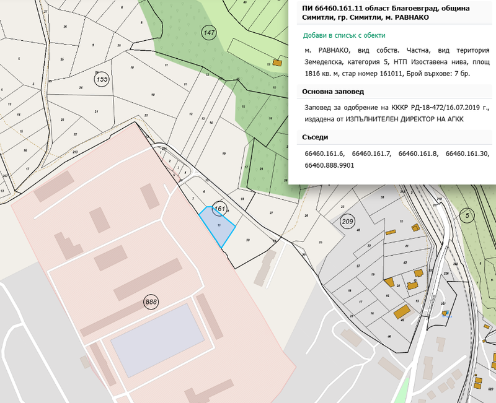496x403 pixels.
Task: Open neighbor parcel 66460.161.7
Action: coord(371,153)
